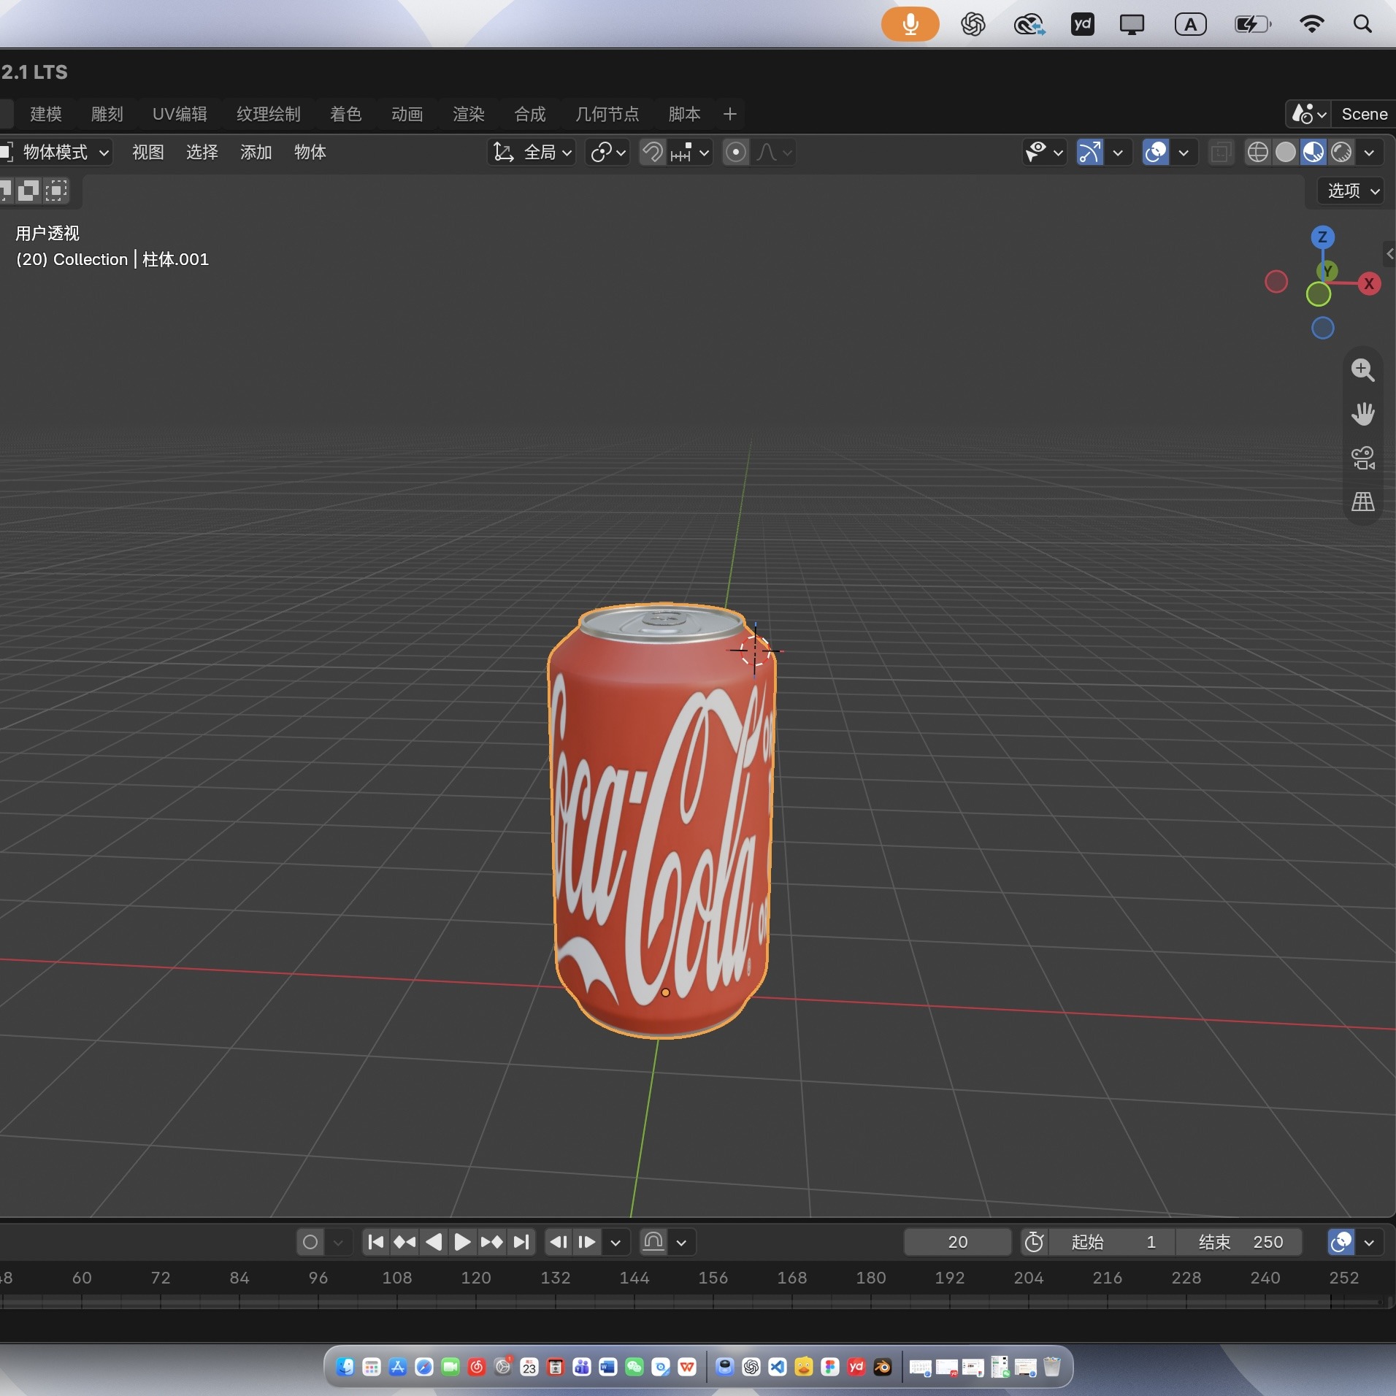The width and height of the screenshot is (1396, 1396).
Task: Open the 视图 menu
Action: [x=148, y=152]
